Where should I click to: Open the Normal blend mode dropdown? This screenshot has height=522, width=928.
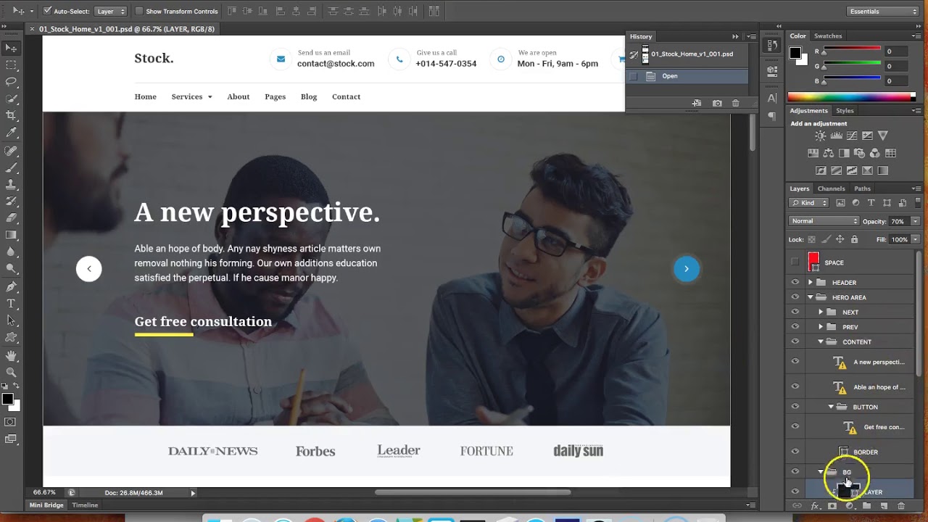[824, 221]
